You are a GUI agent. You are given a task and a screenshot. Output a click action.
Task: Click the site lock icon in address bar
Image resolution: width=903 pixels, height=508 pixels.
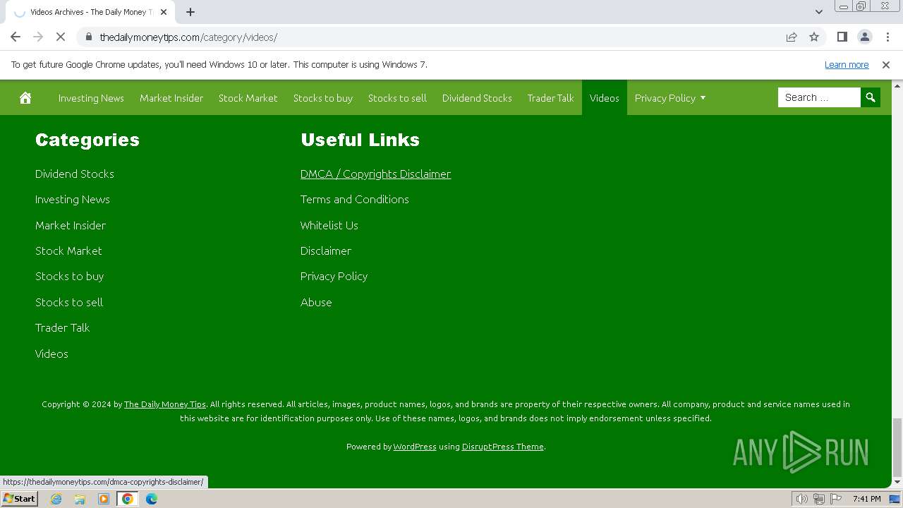pos(88,37)
